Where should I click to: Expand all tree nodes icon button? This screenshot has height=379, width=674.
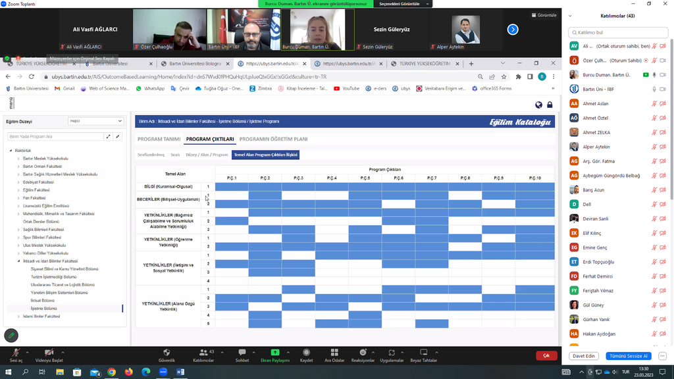108,137
